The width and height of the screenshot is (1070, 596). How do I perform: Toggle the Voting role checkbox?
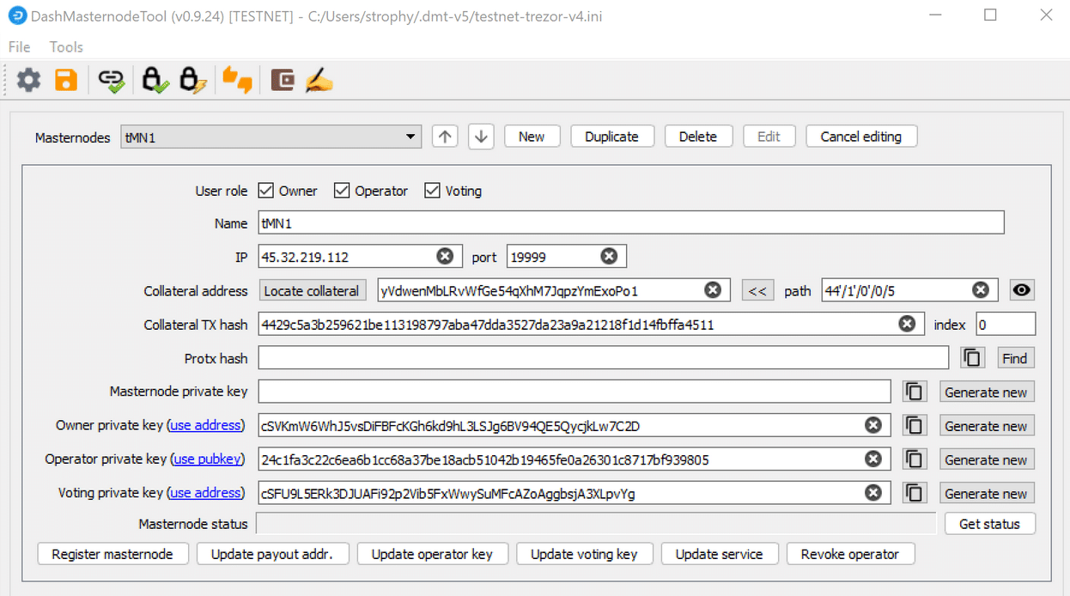pos(432,191)
